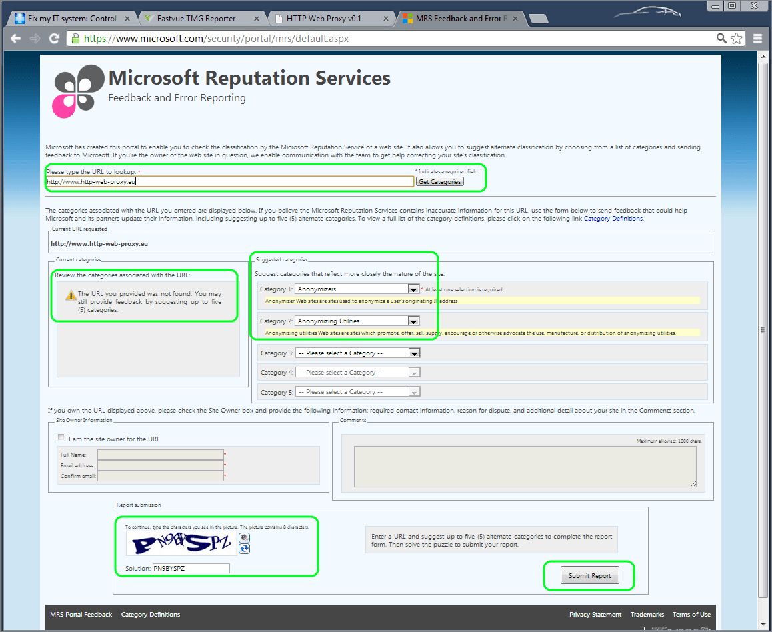This screenshot has width=772, height=632.
Task: Open the Chrome menu hamburger icon
Action: [758, 39]
